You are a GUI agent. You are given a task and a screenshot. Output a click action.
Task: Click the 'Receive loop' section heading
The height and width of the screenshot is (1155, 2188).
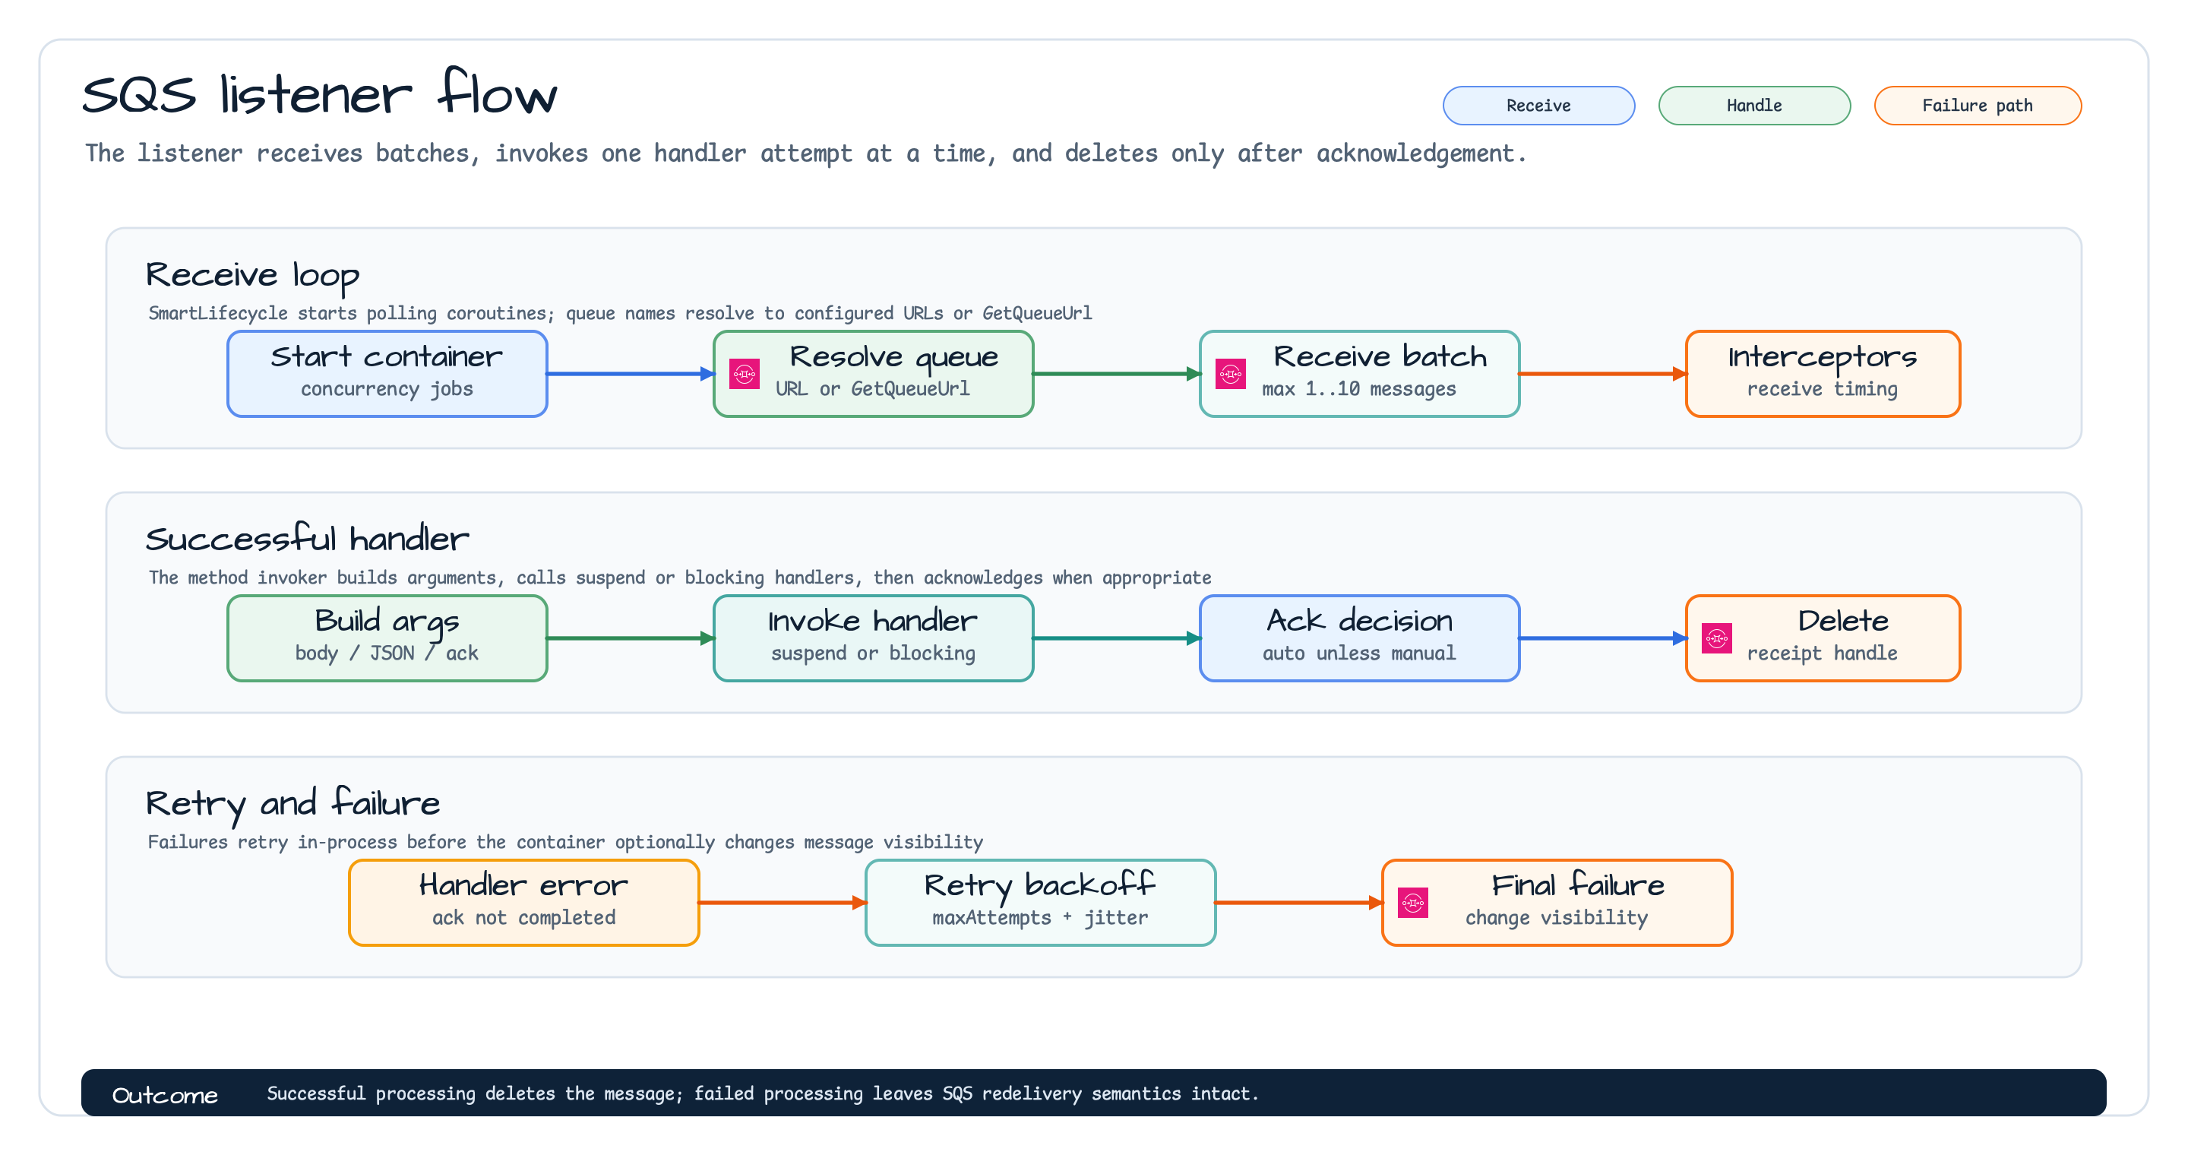click(x=252, y=276)
